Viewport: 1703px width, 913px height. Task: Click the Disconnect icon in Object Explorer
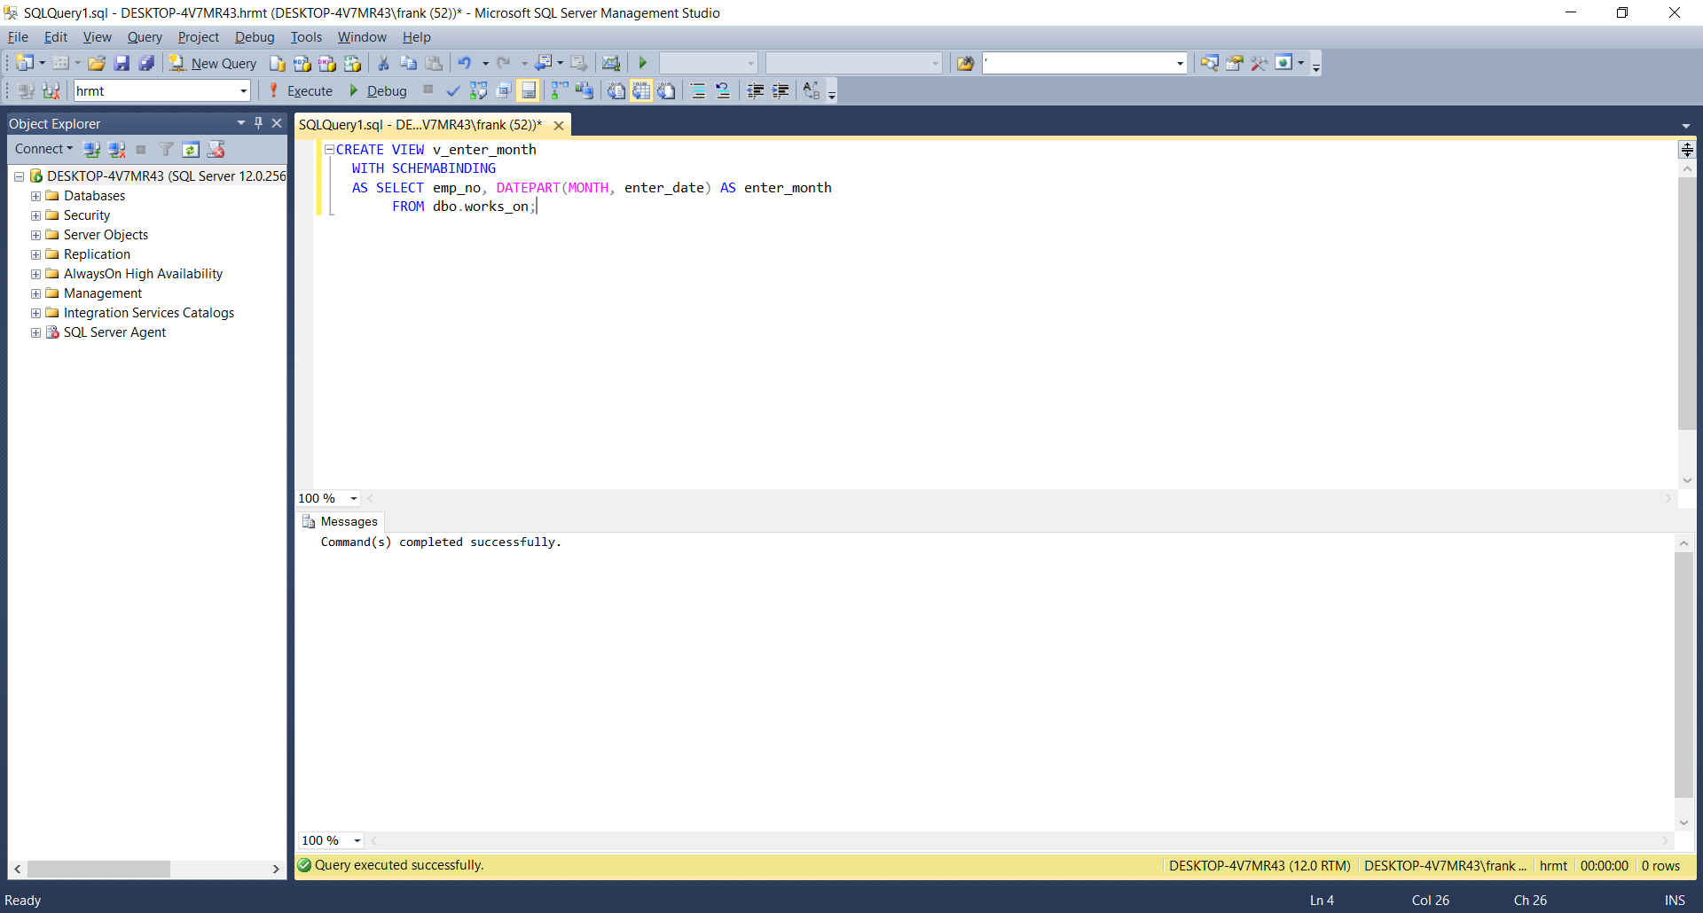(x=116, y=149)
